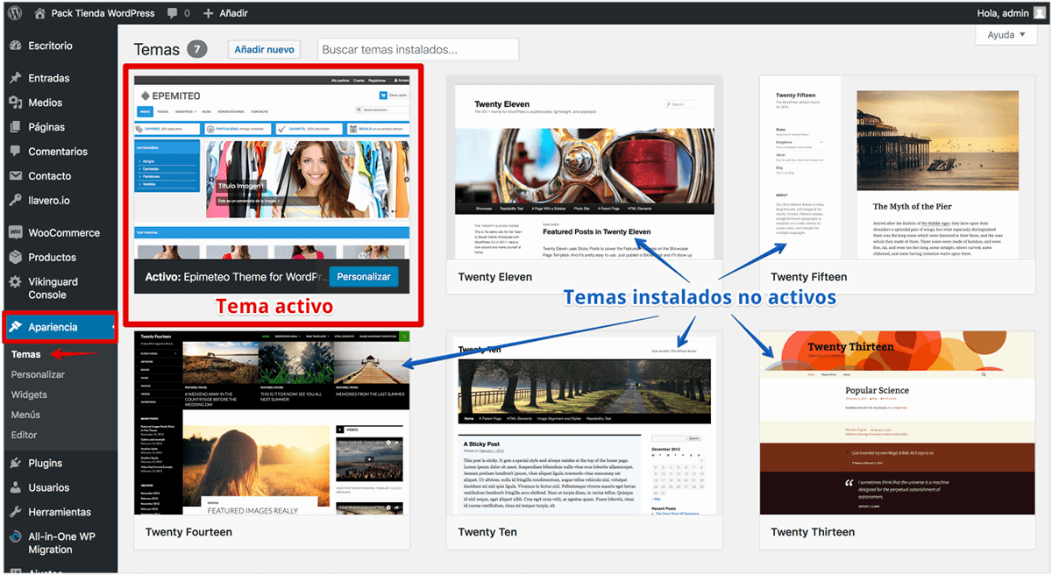Open llavero.io via its key icon
Viewport: 1052px width, 575px height.
point(16,201)
